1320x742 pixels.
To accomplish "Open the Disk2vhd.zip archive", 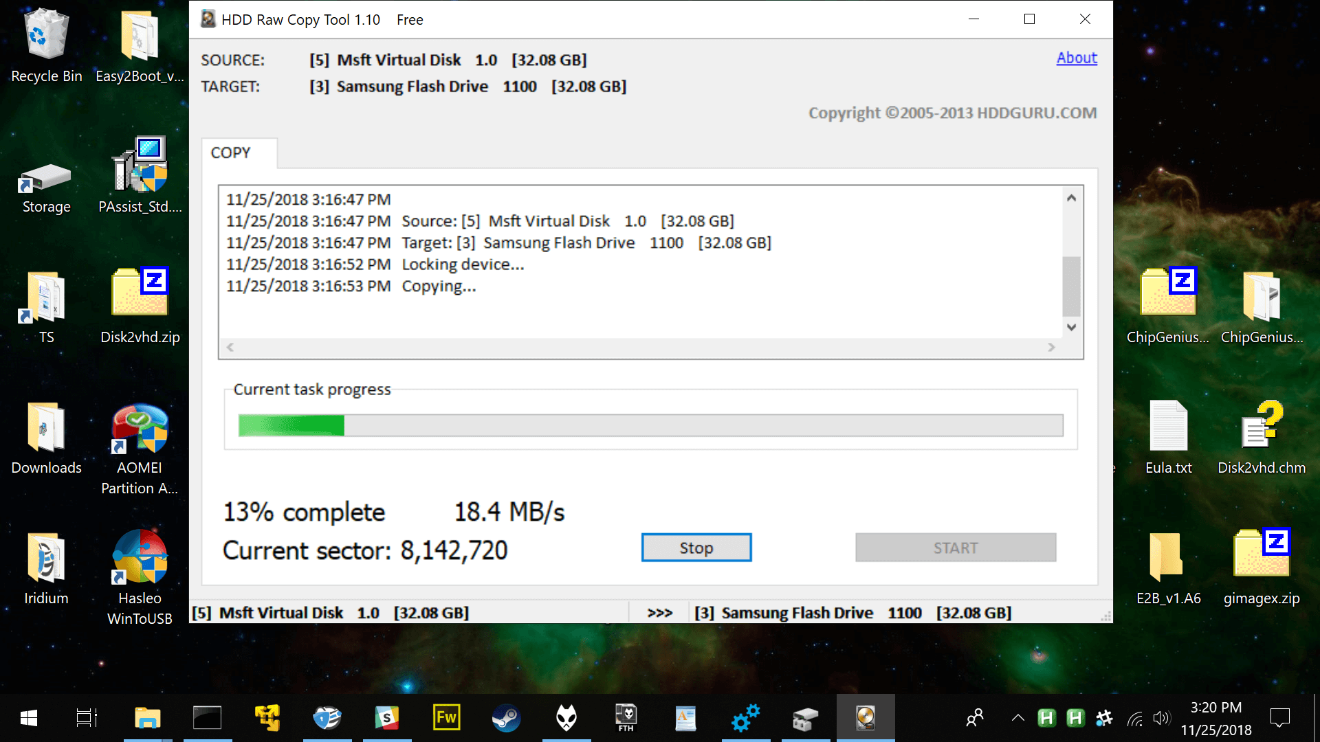I will (140, 306).
